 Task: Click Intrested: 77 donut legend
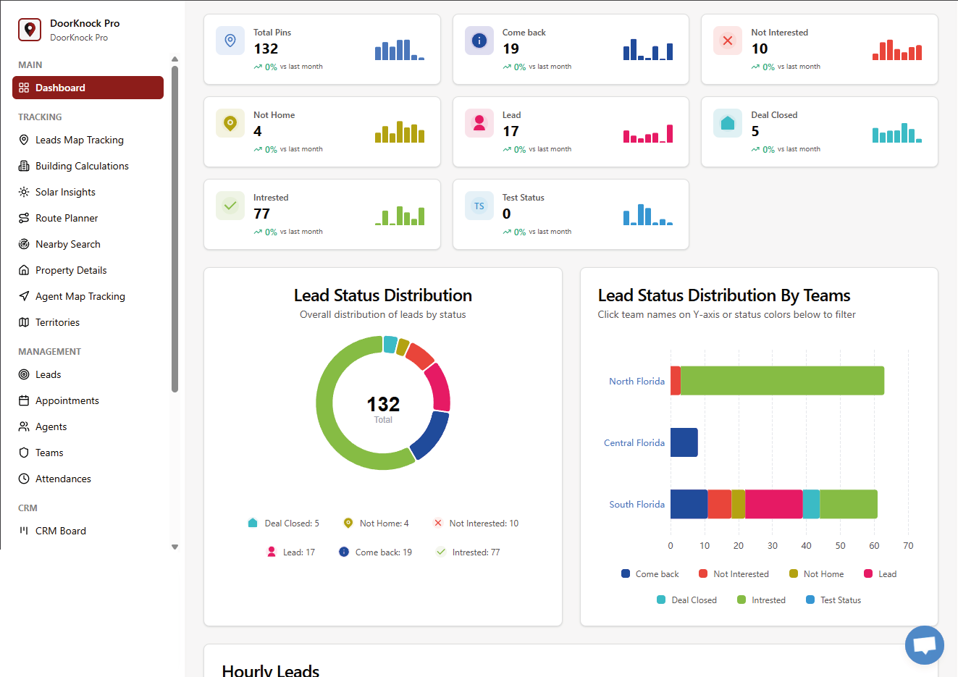(x=468, y=552)
